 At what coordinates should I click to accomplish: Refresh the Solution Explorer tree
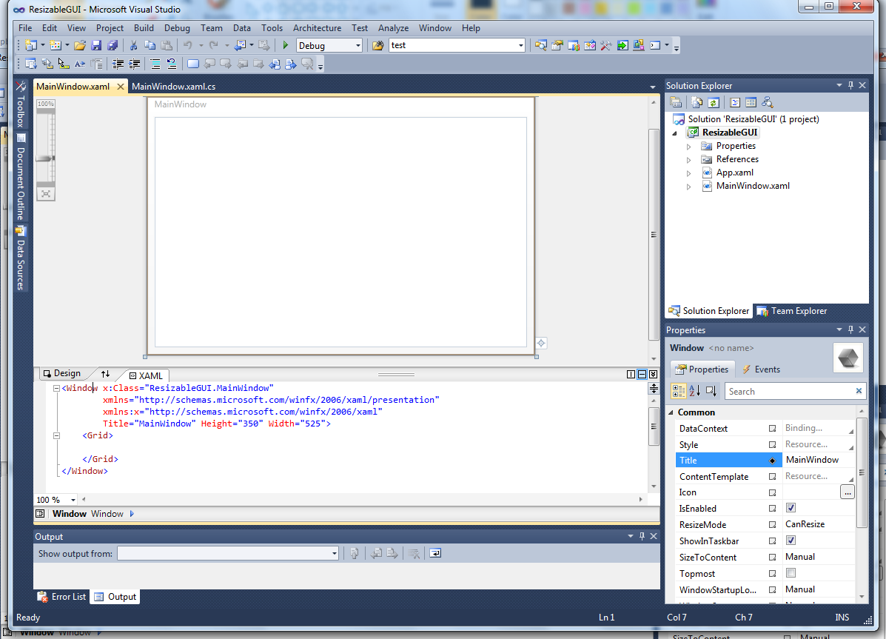coord(714,102)
